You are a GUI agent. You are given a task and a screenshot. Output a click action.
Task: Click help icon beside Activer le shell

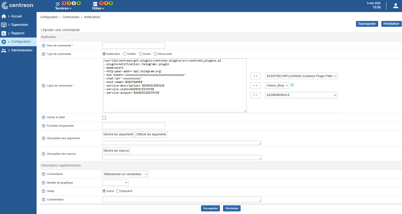pyautogui.click(x=43, y=117)
